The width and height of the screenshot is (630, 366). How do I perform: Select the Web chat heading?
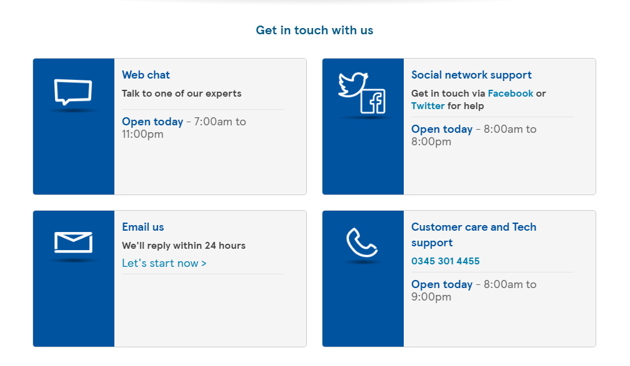coord(146,74)
